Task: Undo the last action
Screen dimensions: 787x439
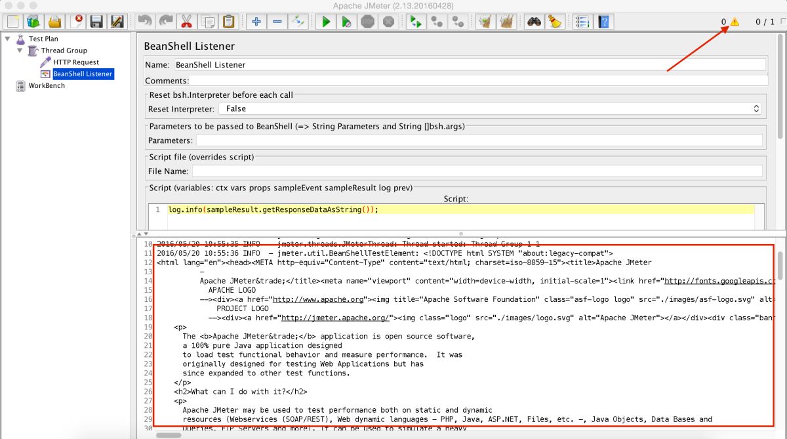Action: click(x=144, y=22)
